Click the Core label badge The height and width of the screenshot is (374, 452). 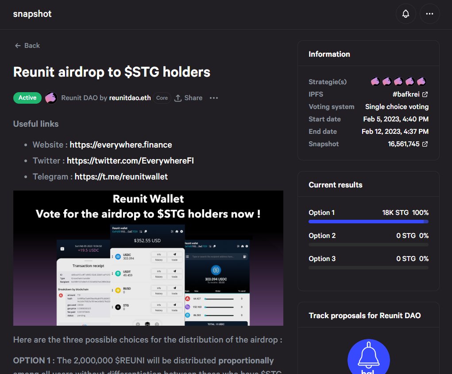pyautogui.click(x=162, y=98)
